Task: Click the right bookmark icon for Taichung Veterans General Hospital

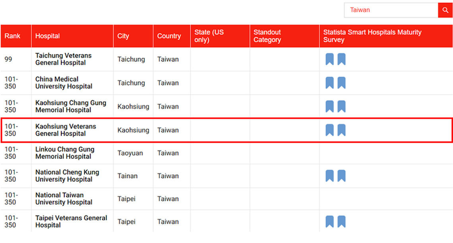Action: 341,59
